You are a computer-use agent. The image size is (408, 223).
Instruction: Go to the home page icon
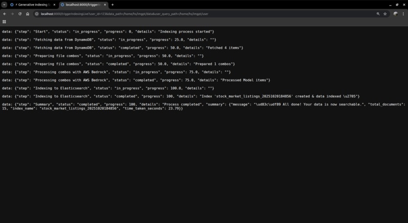tap(27, 14)
